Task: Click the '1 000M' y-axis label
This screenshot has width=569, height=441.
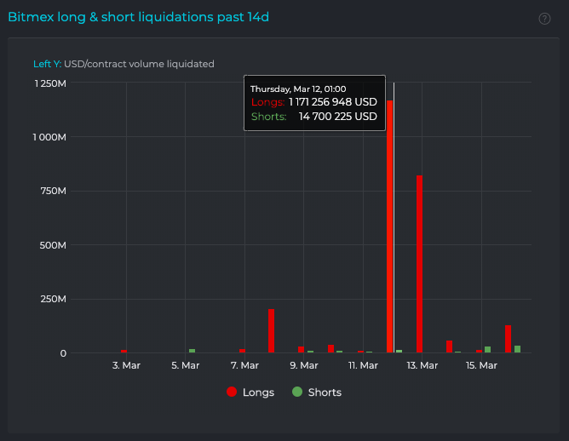Action: click(49, 137)
